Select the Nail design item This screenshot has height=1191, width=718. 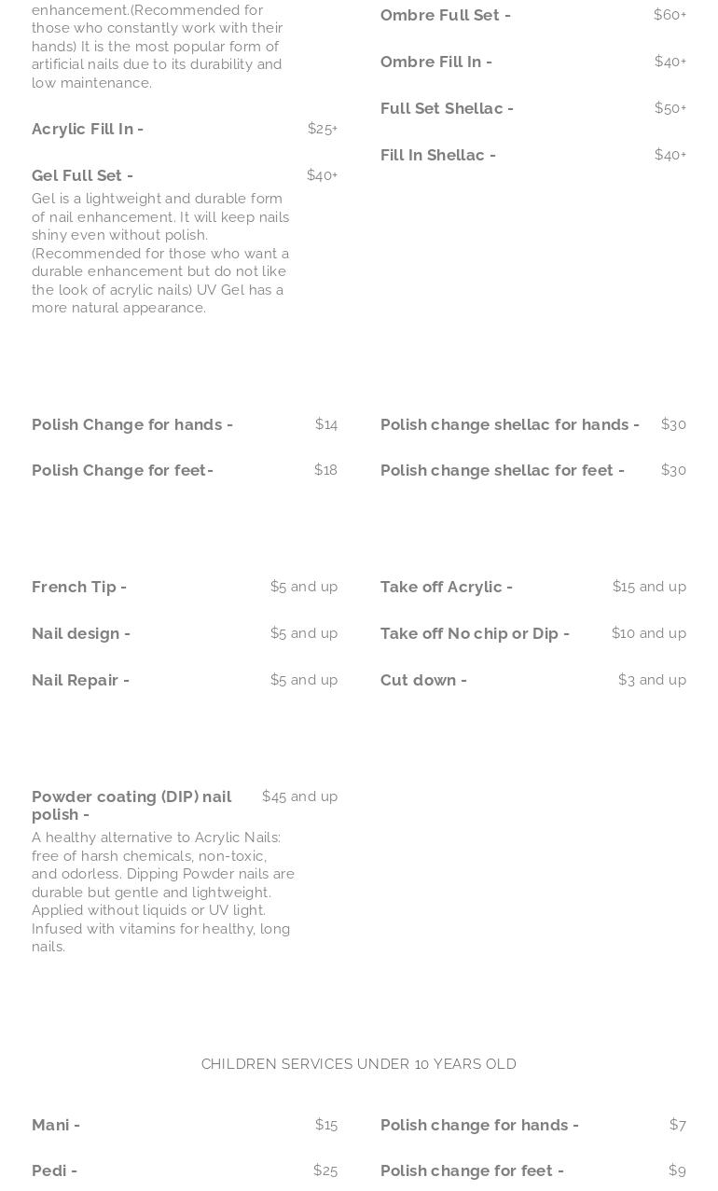81,633
